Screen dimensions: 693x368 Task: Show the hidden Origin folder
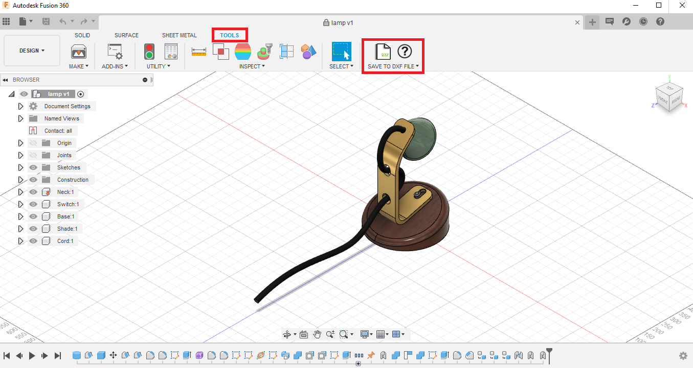click(33, 143)
